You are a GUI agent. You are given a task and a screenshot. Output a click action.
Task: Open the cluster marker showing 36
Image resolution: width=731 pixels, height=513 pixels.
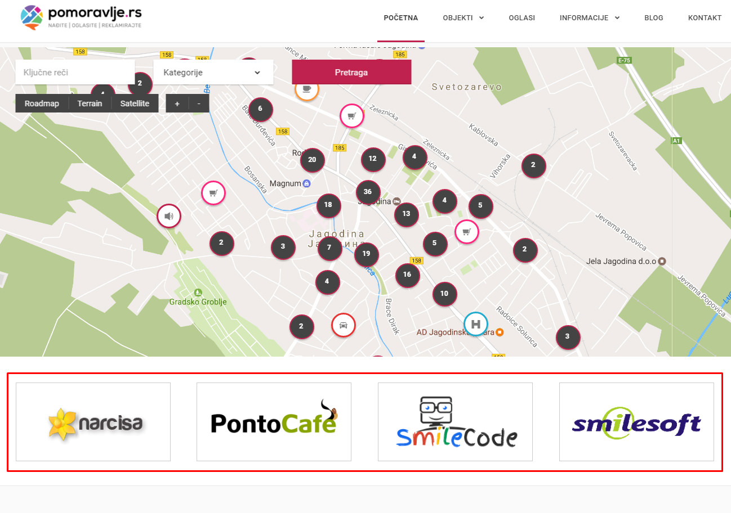[x=368, y=192]
